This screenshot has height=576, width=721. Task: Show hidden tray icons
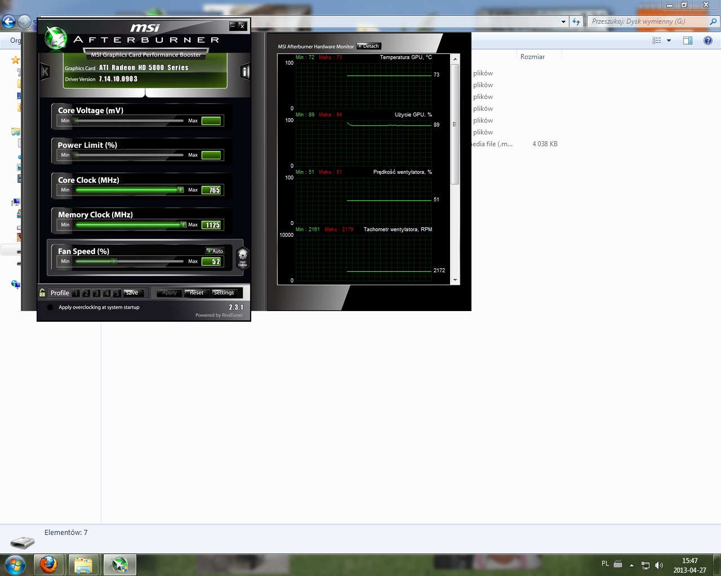coord(631,565)
